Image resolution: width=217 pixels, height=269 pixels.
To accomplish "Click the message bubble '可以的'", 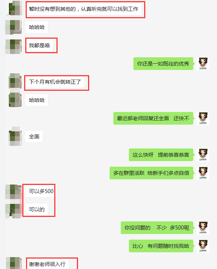I will click(x=37, y=209).
